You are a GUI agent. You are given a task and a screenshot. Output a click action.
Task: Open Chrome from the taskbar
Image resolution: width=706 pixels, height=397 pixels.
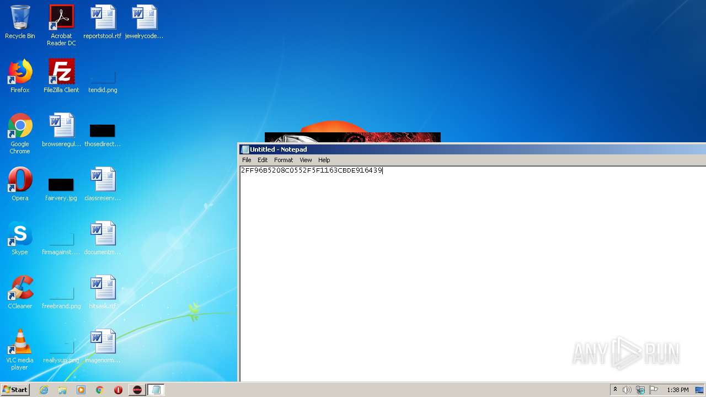click(100, 390)
